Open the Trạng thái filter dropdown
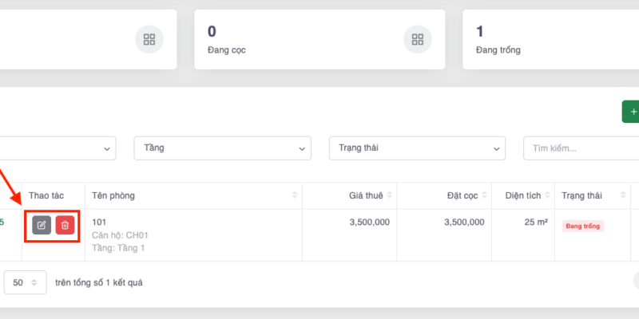Screen dimensions: 639x319 tap(417, 148)
